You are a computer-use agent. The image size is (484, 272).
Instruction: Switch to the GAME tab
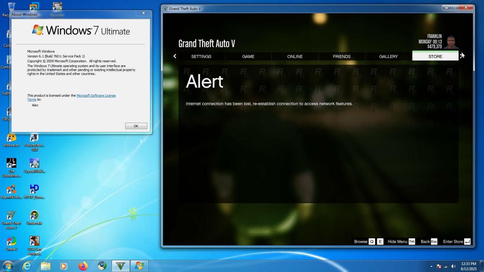click(x=248, y=56)
